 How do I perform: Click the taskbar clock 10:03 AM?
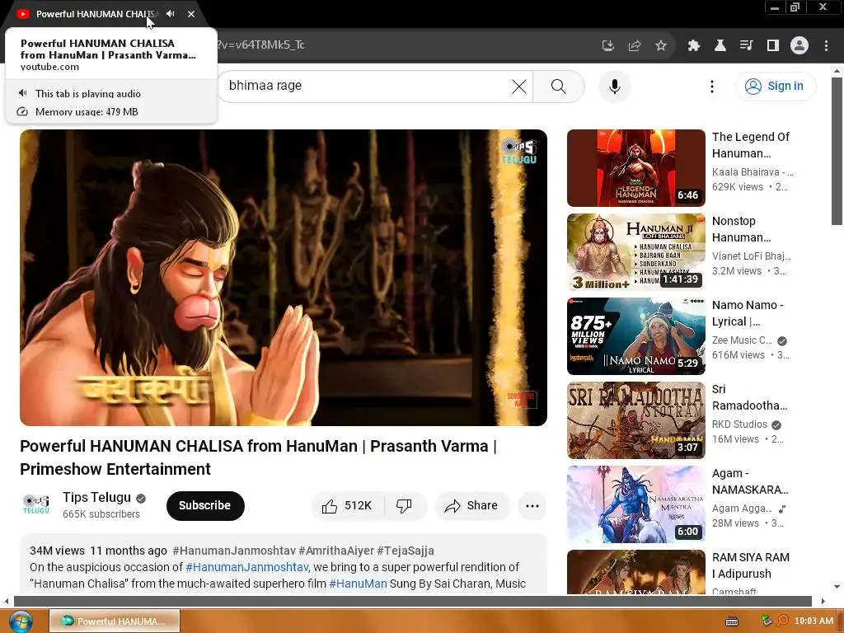[814, 621]
